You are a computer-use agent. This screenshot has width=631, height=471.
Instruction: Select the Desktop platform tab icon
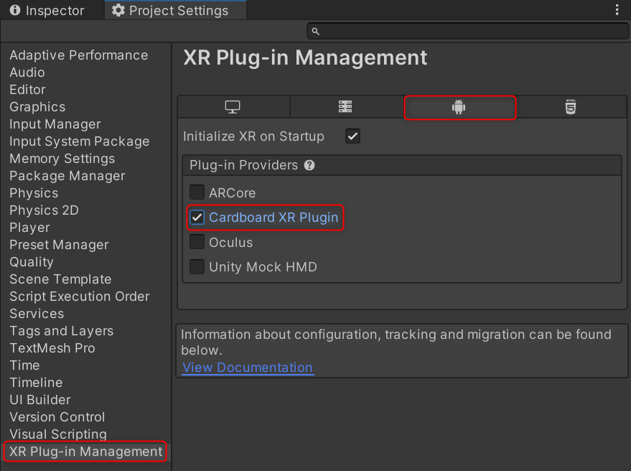pos(233,107)
